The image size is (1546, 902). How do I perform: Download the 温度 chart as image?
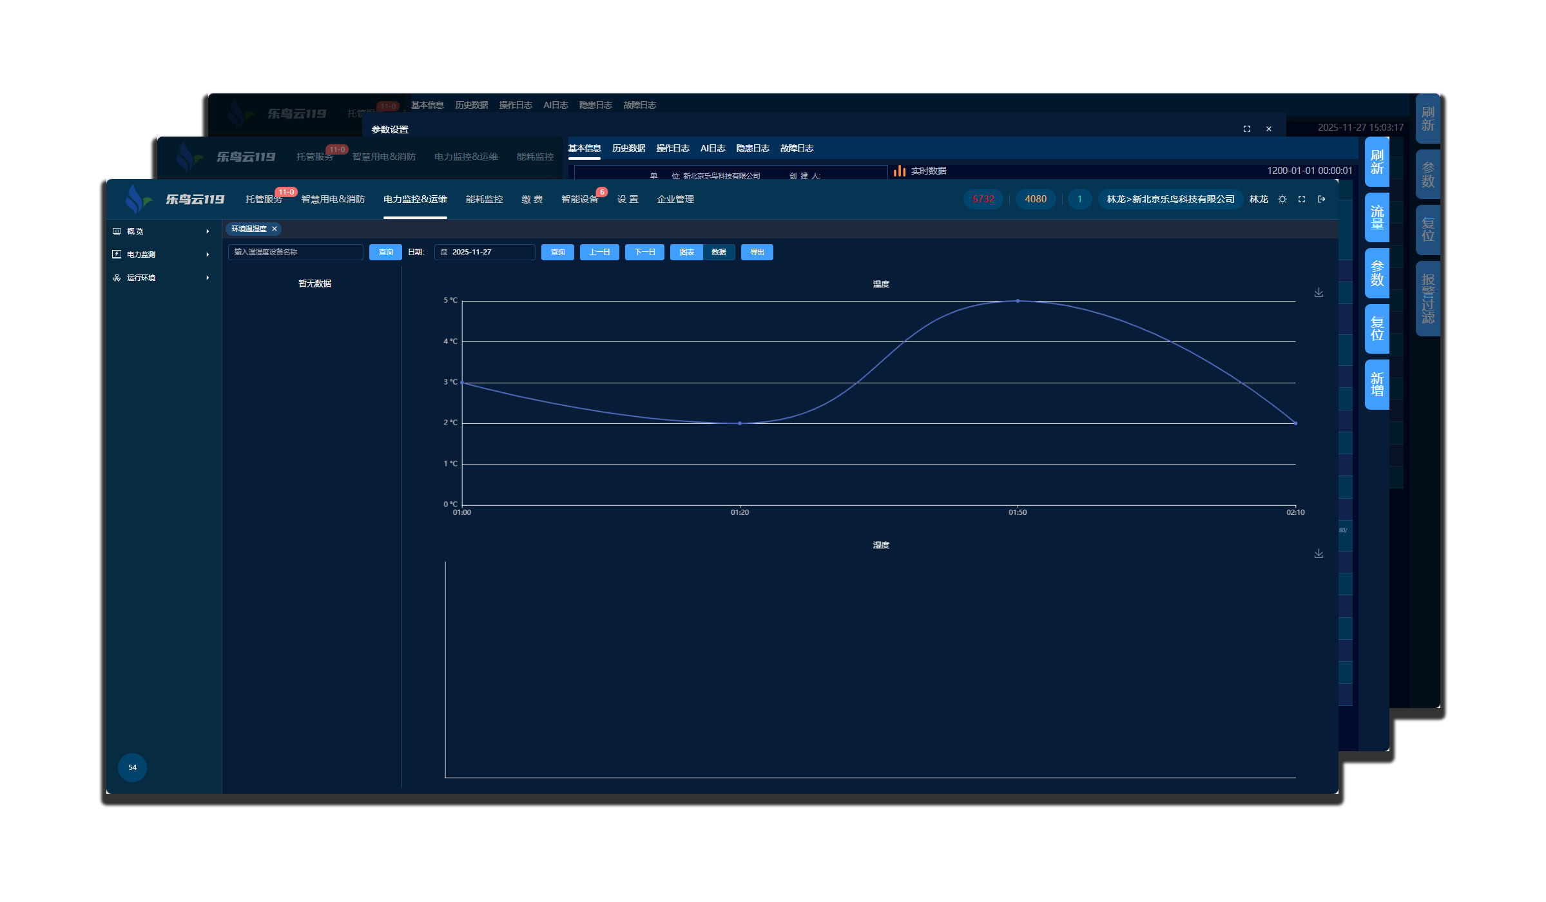pyautogui.click(x=1319, y=293)
